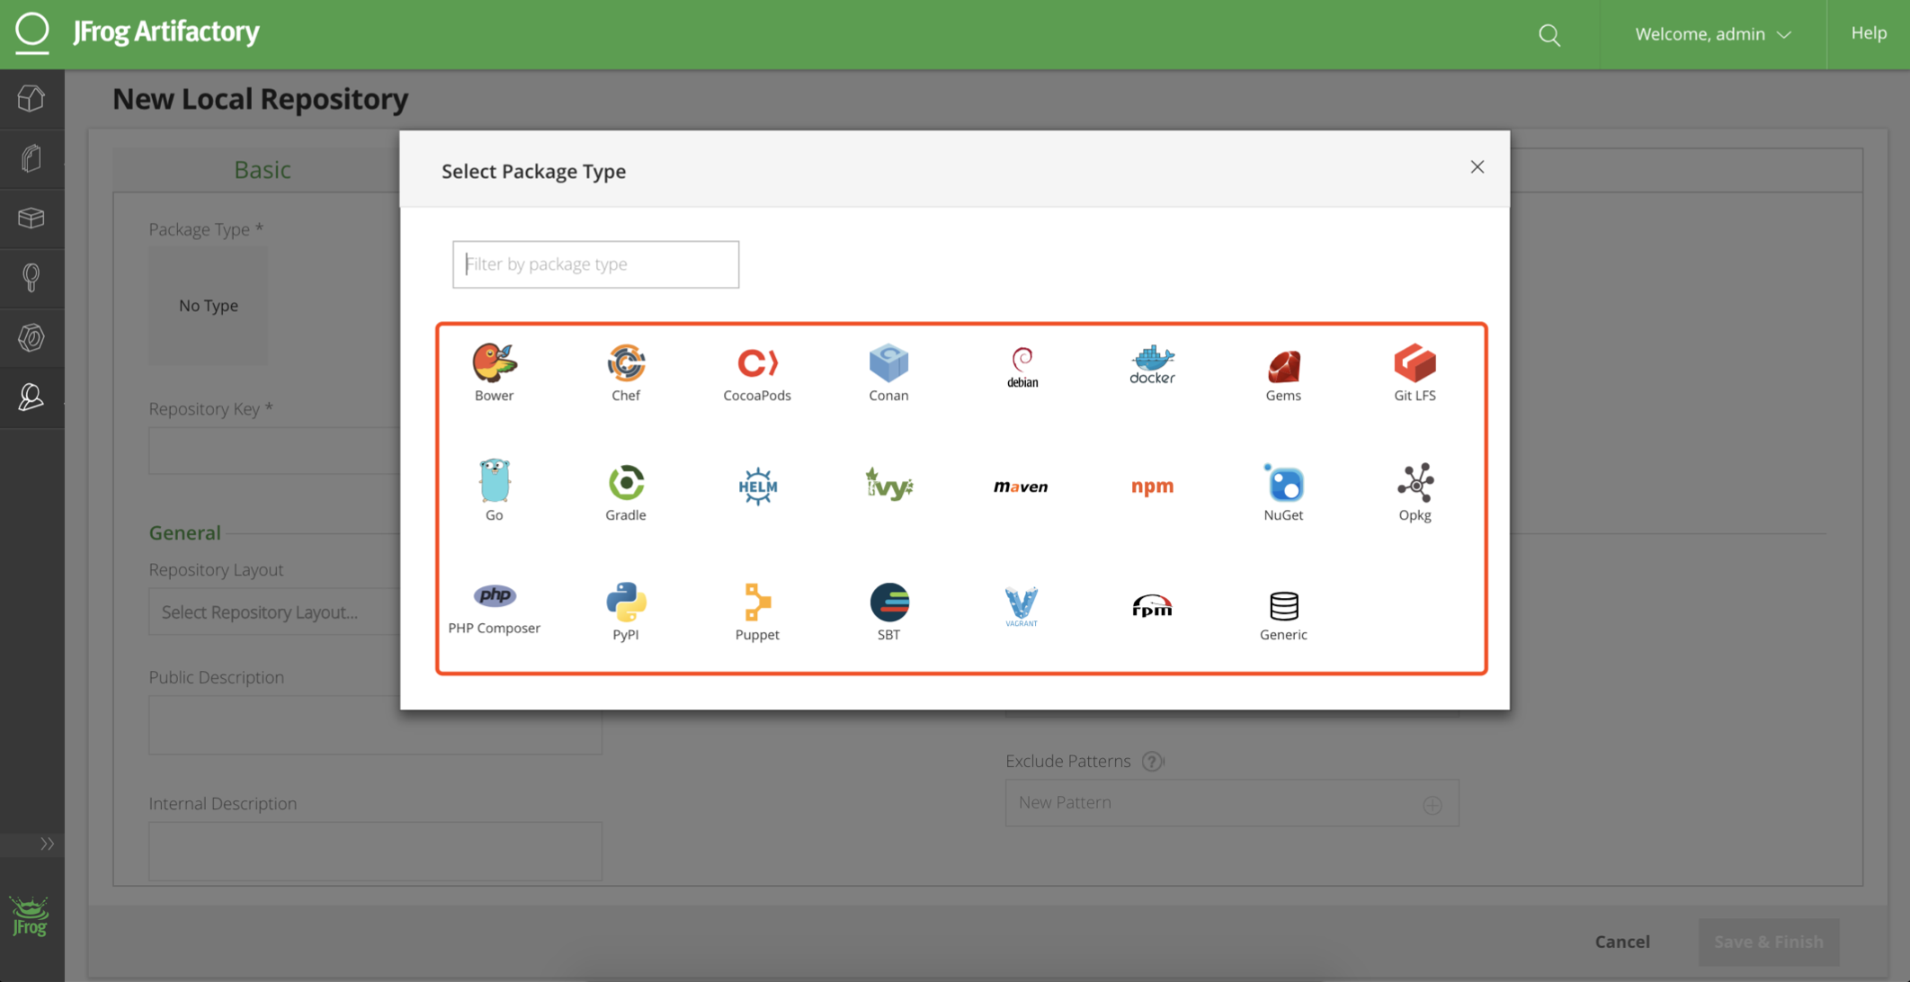Click the Help menu item

tap(1870, 31)
